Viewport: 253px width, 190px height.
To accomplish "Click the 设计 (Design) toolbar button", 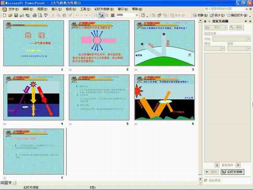I will (217, 15).
